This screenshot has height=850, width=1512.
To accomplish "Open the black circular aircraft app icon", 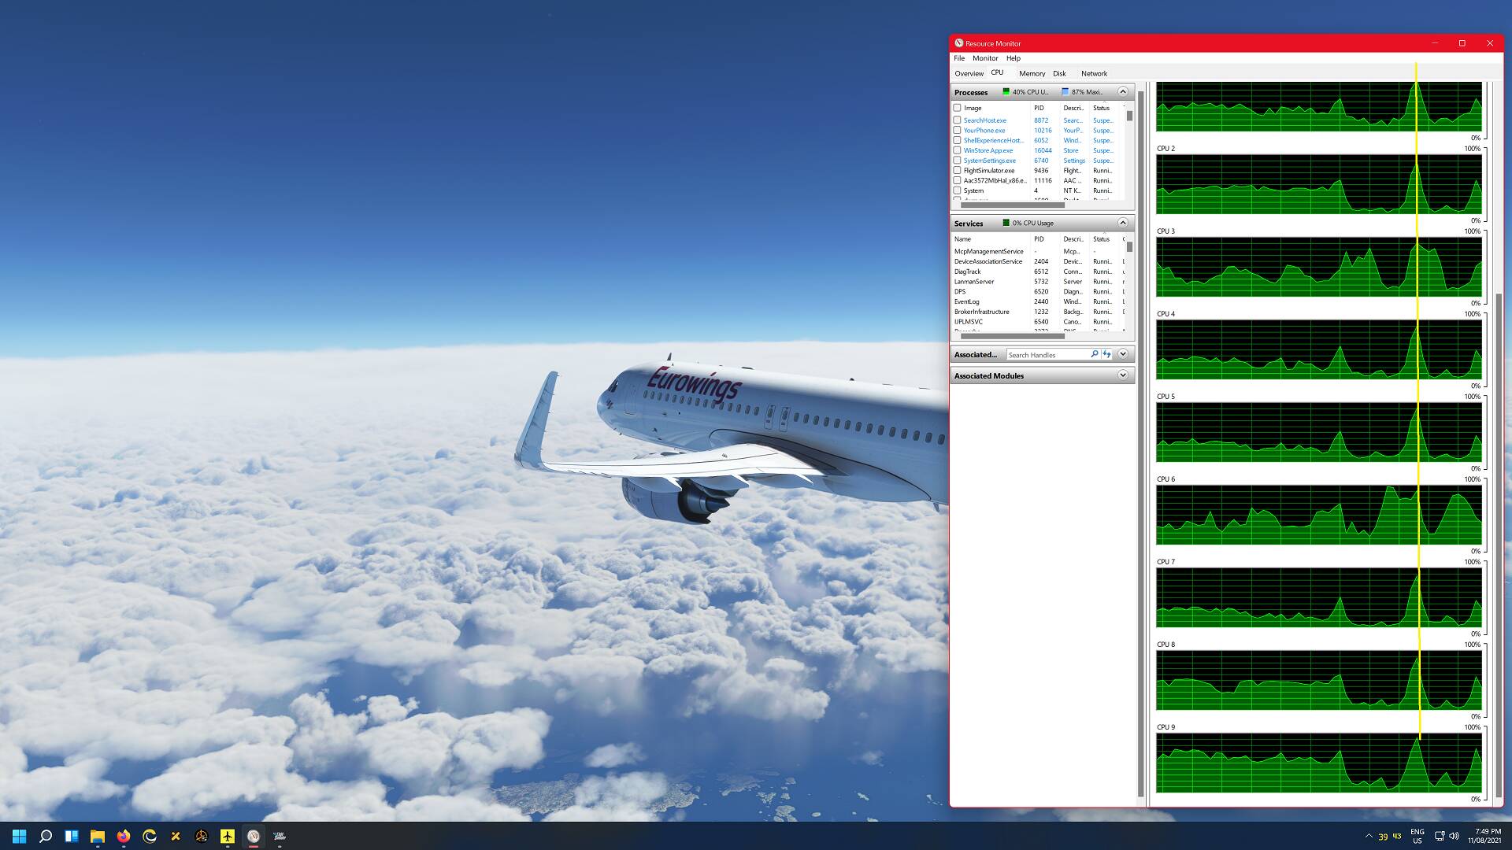I will (201, 836).
